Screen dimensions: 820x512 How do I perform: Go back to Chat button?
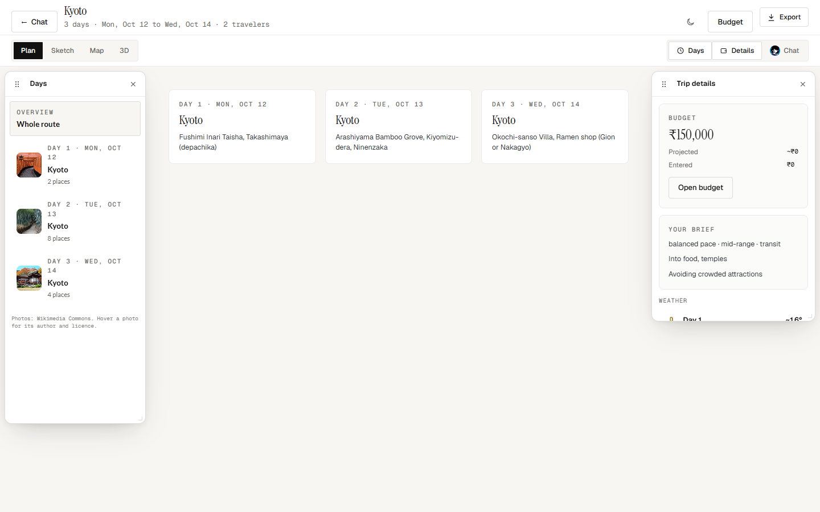point(34,22)
